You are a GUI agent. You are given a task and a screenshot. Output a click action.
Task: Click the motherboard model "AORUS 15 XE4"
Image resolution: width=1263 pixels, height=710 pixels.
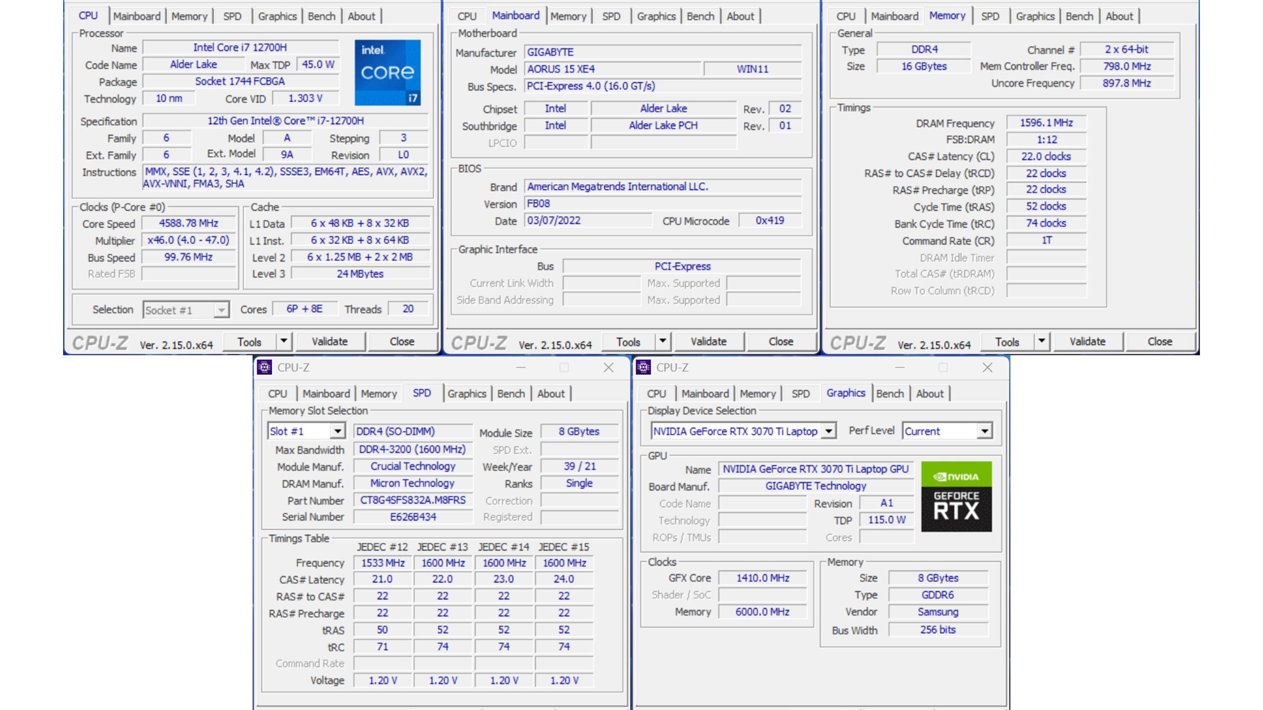coord(612,69)
